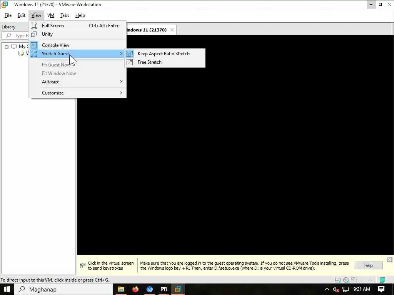This screenshot has width=394, height=295.
Task: Click the hard disk device status icon
Action: pyautogui.click(x=338, y=280)
